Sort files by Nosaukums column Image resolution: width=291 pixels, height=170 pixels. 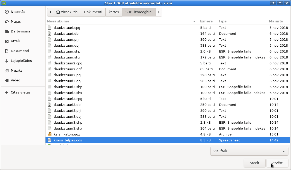(x=122, y=21)
